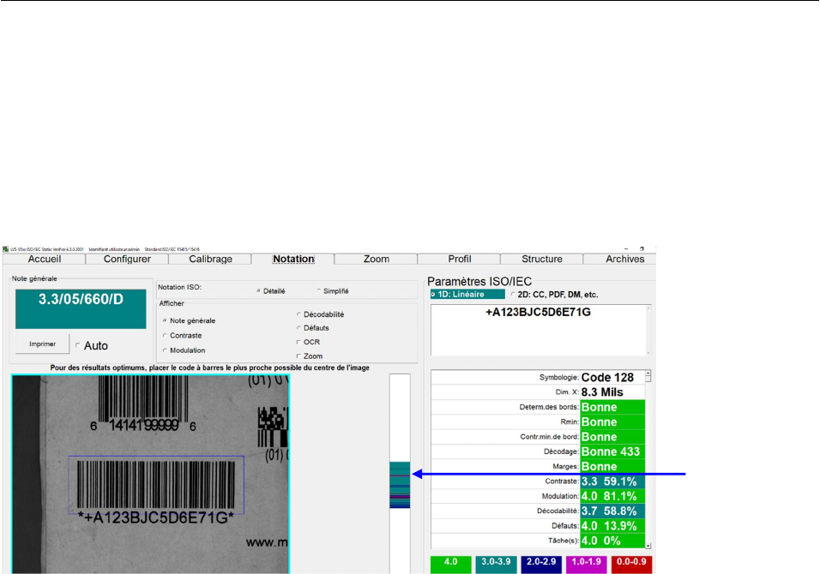Open the Calibrage tab

(x=210, y=259)
